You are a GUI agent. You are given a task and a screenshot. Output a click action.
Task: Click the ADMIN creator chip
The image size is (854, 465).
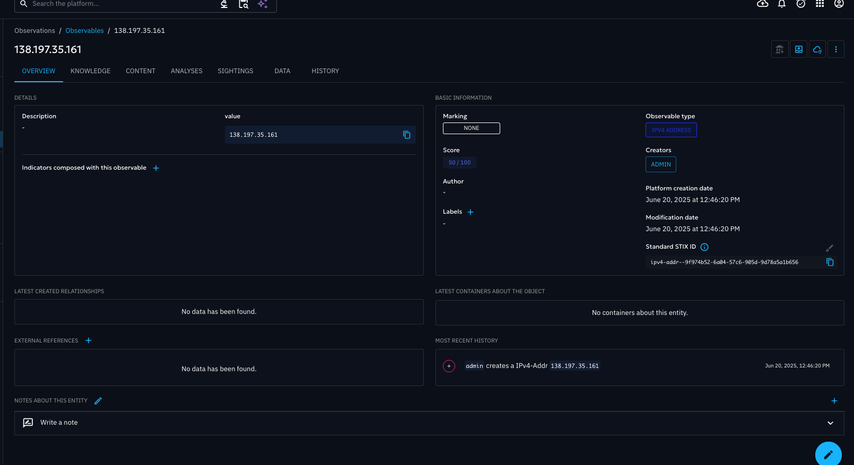[661, 164]
